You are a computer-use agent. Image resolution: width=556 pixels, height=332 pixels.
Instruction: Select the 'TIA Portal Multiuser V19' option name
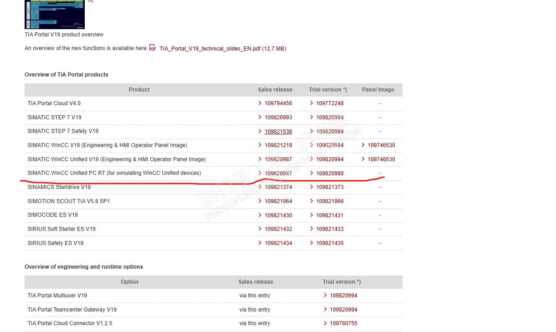57,296
